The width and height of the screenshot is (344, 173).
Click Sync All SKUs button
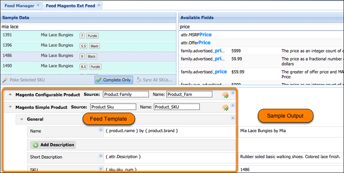pos(154,80)
